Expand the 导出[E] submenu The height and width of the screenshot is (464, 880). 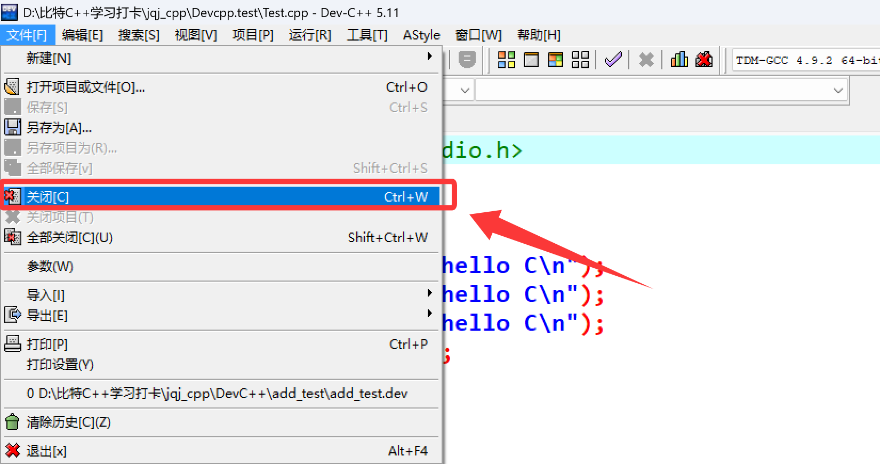pos(221,315)
